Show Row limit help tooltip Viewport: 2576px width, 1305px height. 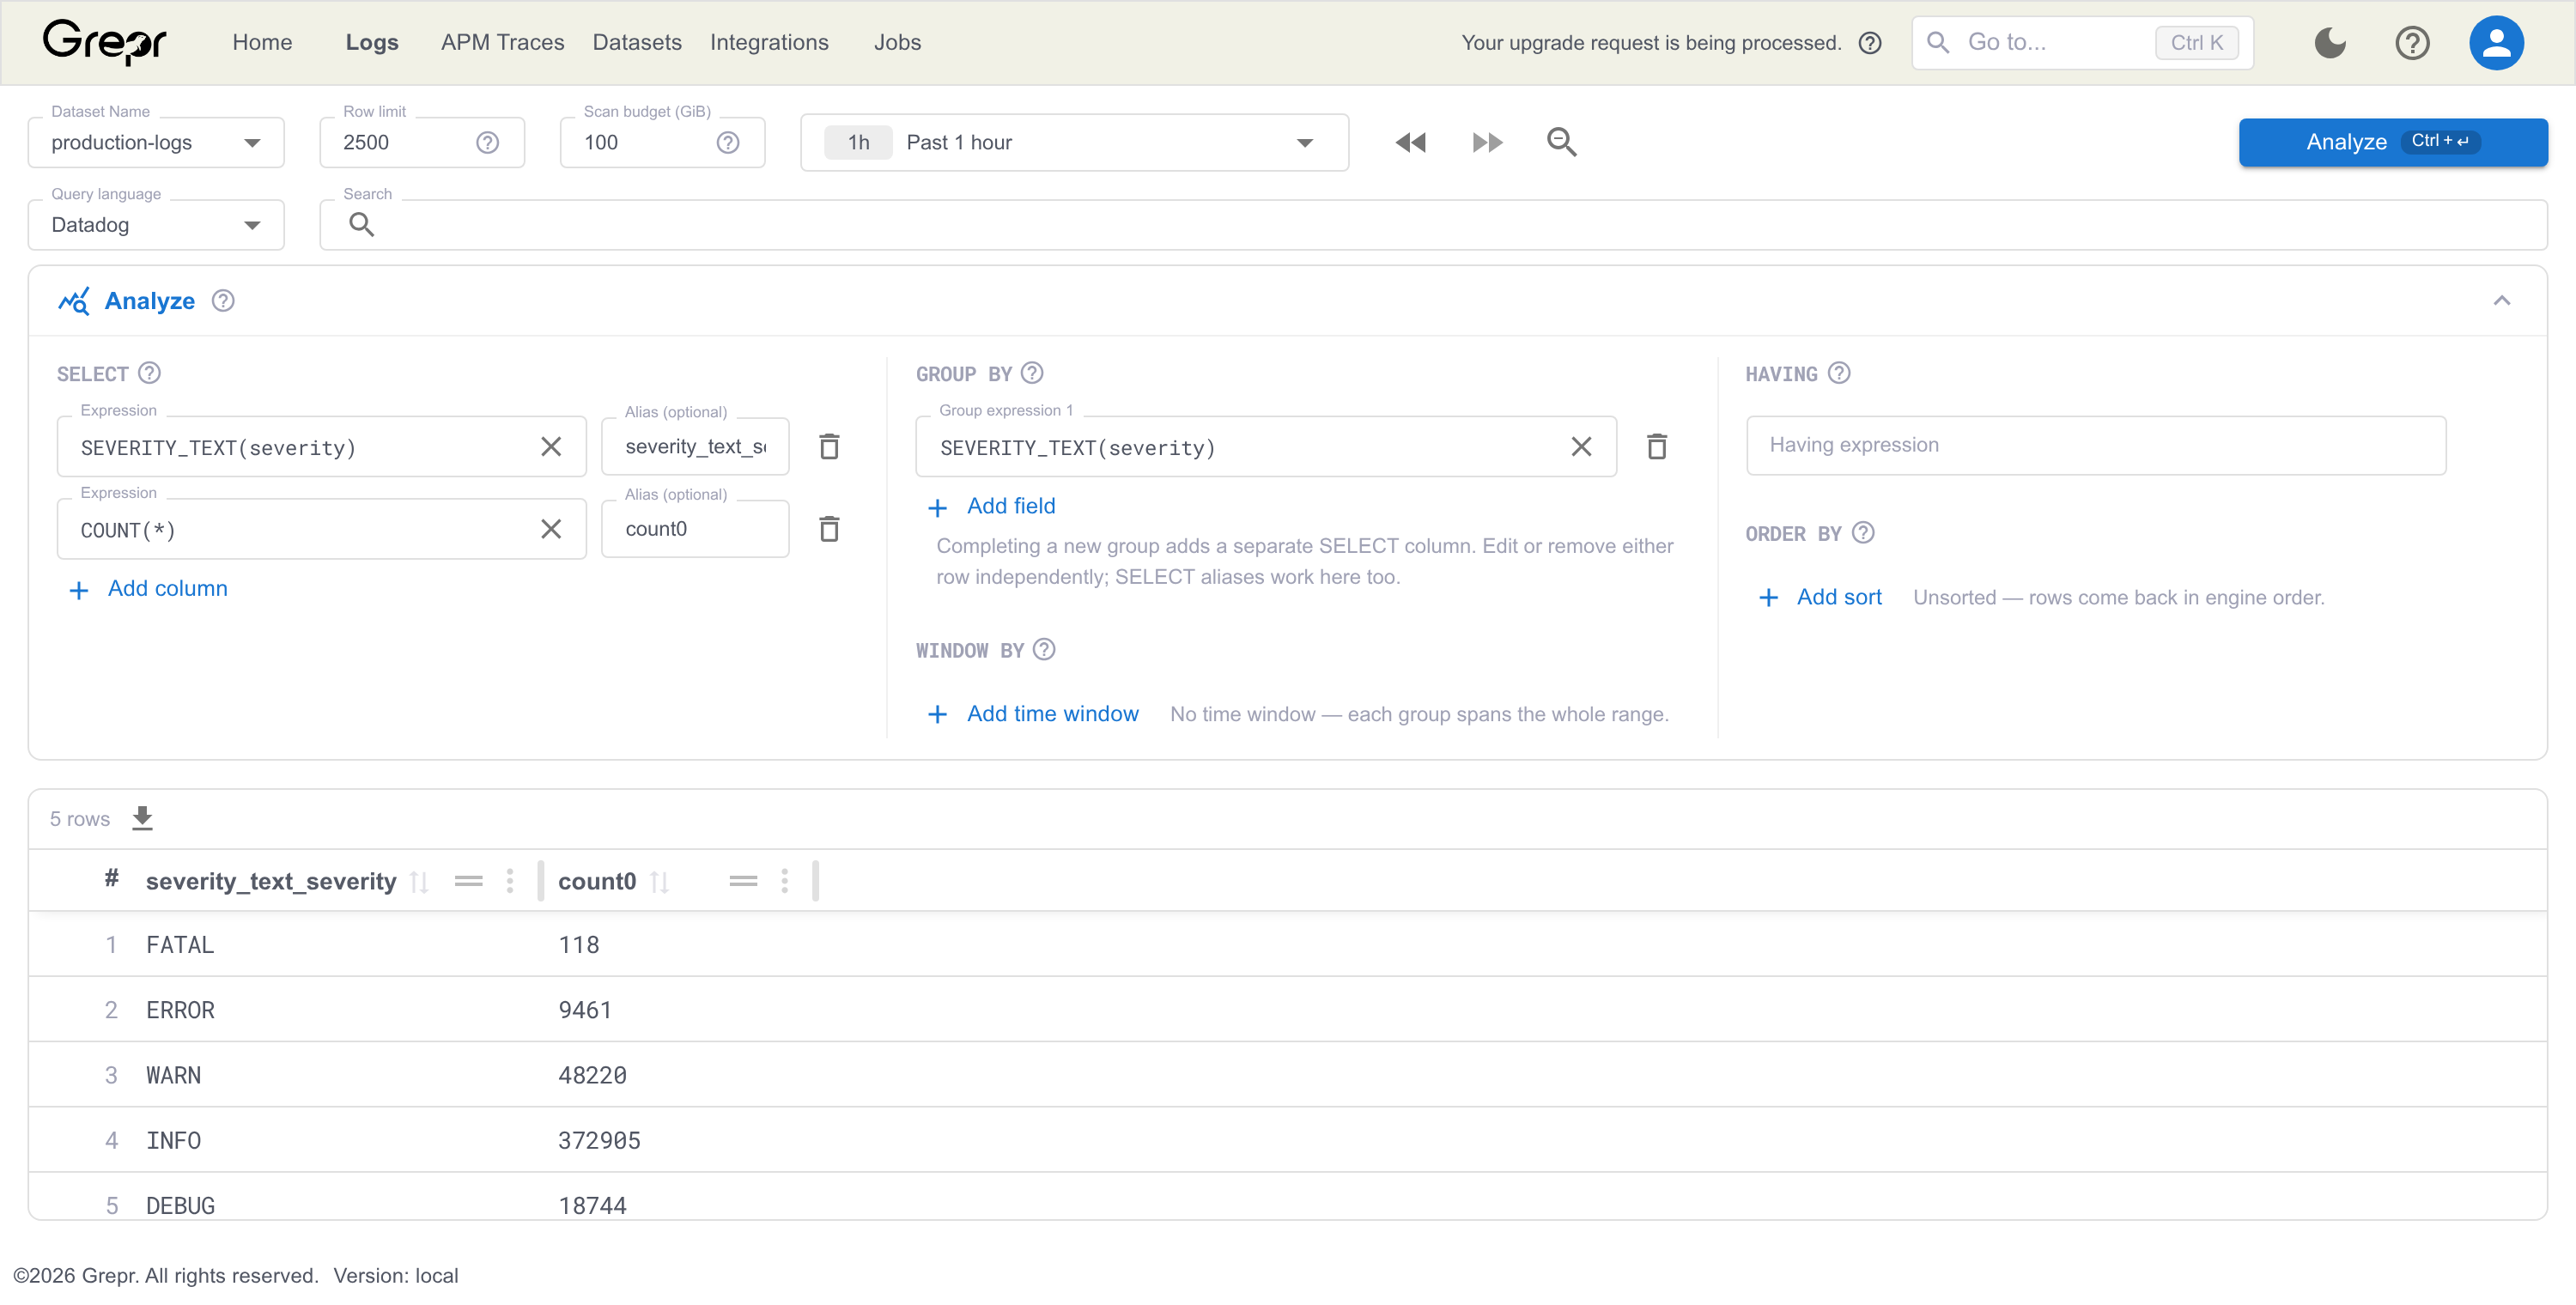pos(487,143)
